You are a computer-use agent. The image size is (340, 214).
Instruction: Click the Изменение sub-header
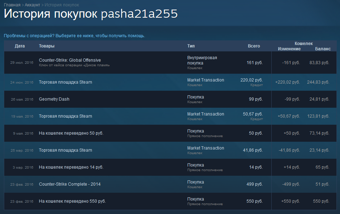[289, 49]
